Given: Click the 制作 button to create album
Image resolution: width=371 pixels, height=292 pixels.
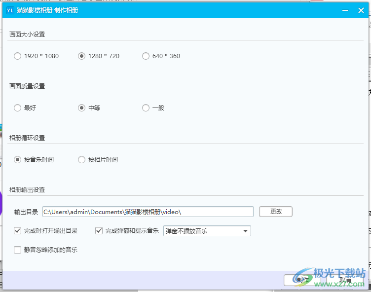Looking at the screenshot, I should click(x=303, y=280).
